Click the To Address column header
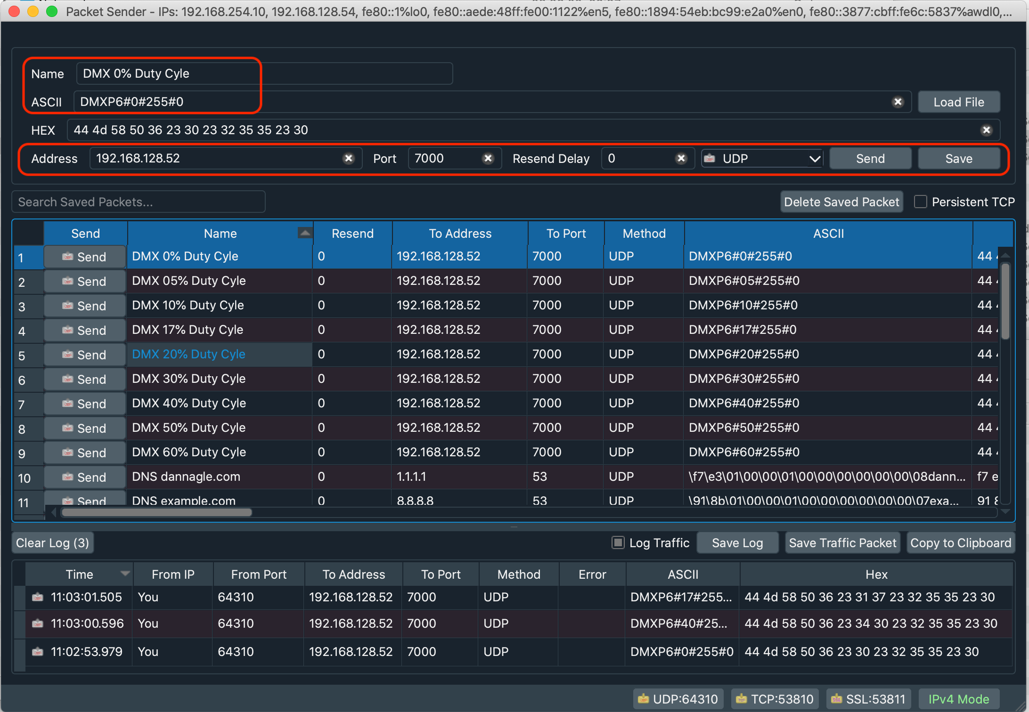Viewport: 1029px width, 712px height. click(x=460, y=234)
